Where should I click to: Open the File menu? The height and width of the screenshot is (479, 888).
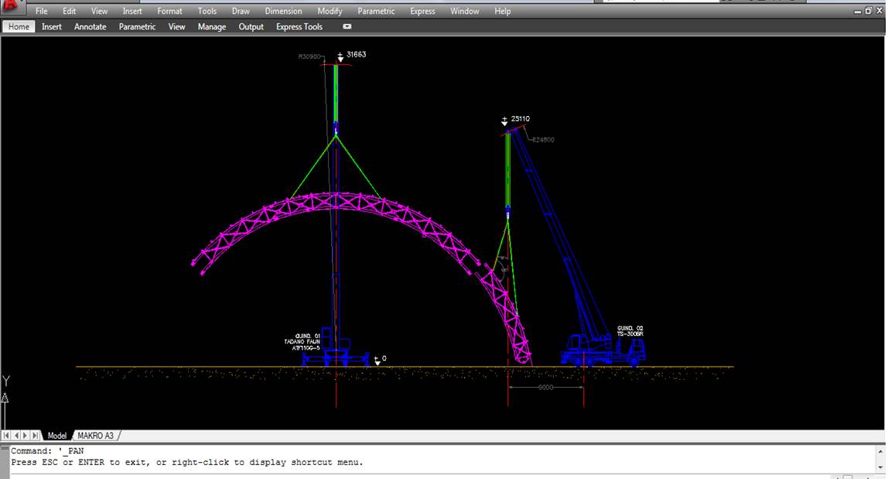pos(42,11)
